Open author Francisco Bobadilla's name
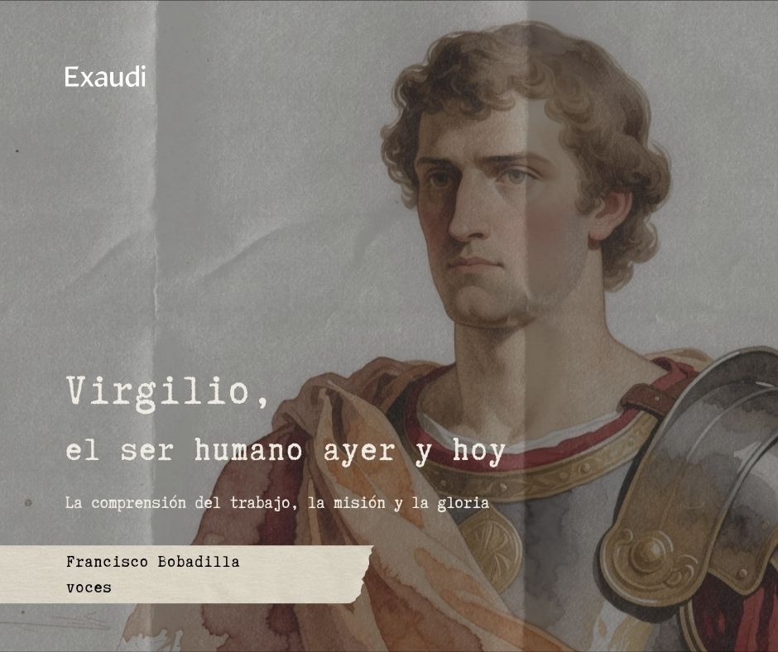This screenshot has width=778, height=652. (153, 562)
